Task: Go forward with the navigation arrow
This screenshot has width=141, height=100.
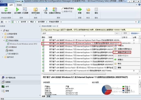Action: pos(6,22)
